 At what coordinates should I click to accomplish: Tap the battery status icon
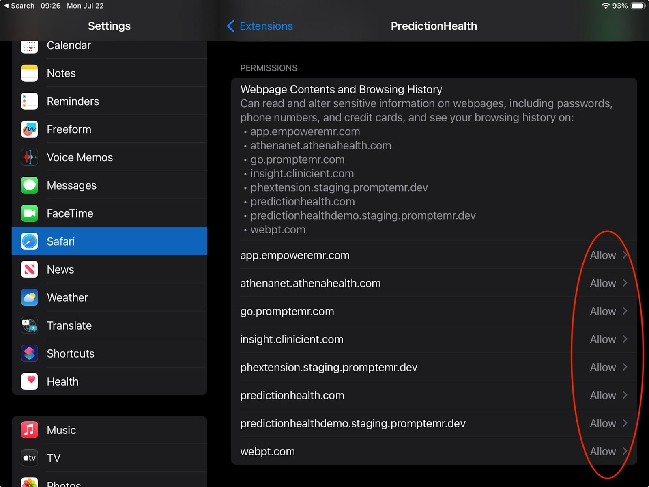pos(638,6)
